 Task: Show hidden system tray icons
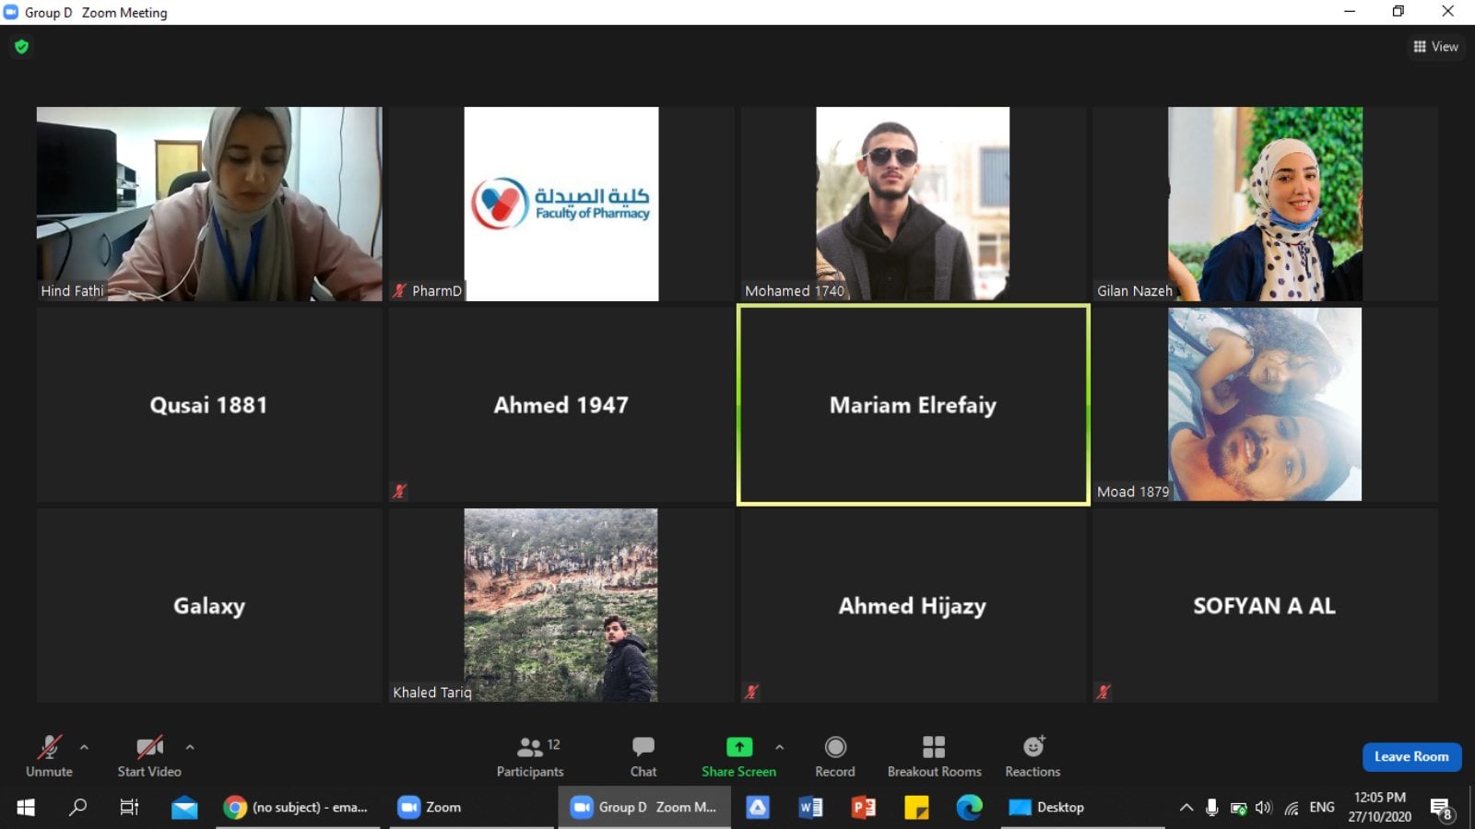[1186, 808]
